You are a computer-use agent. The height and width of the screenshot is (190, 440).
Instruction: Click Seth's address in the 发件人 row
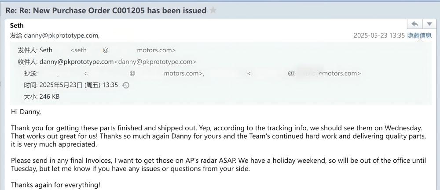click(123, 50)
